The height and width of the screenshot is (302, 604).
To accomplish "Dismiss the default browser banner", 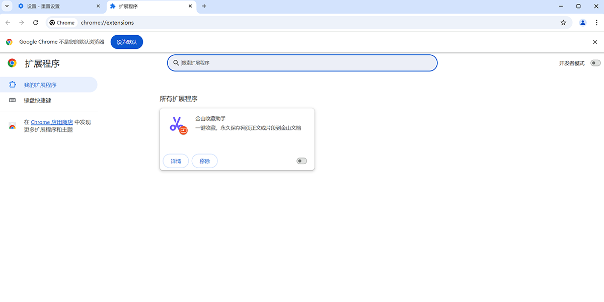I will click(595, 42).
